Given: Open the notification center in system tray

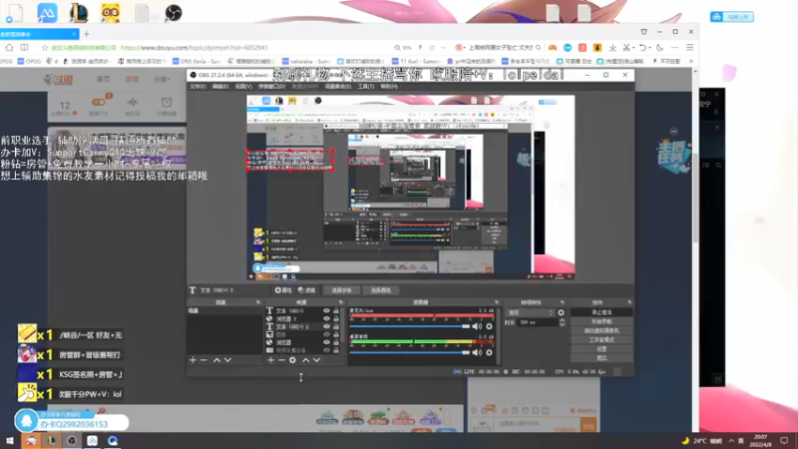Looking at the screenshot, I should pyautogui.click(x=784, y=440).
